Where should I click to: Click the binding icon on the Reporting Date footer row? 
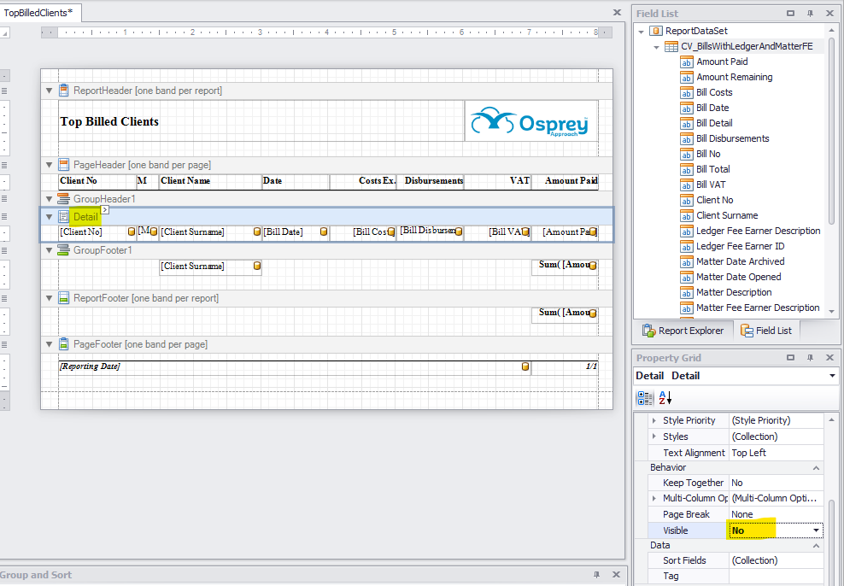pos(525,366)
